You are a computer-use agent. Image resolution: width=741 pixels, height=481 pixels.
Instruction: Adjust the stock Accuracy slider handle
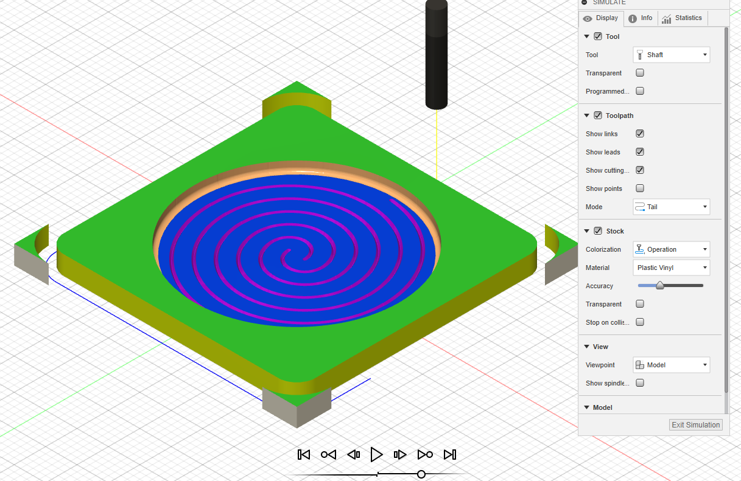660,285
